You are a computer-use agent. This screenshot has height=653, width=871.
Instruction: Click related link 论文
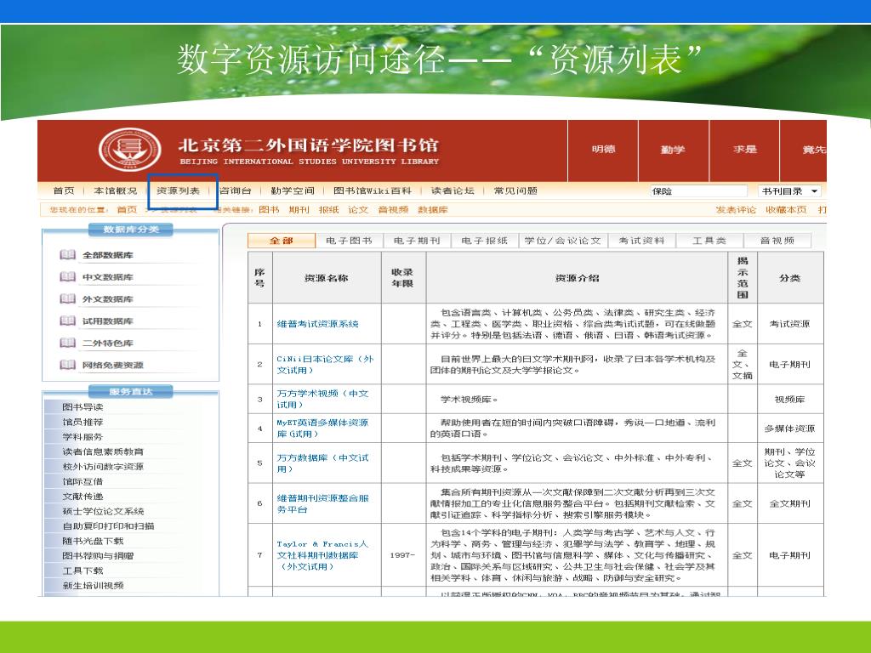tap(358, 209)
